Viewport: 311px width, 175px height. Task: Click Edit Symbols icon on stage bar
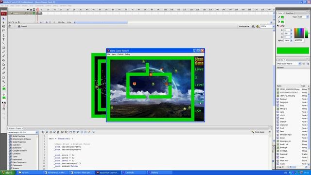(258, 26)
